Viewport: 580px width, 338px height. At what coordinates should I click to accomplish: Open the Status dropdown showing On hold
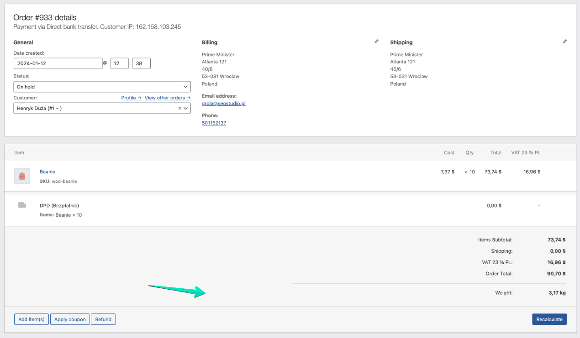coord(102,87)
